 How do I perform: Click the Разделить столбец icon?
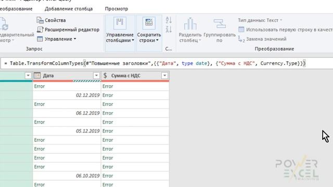tap(190, 23)
